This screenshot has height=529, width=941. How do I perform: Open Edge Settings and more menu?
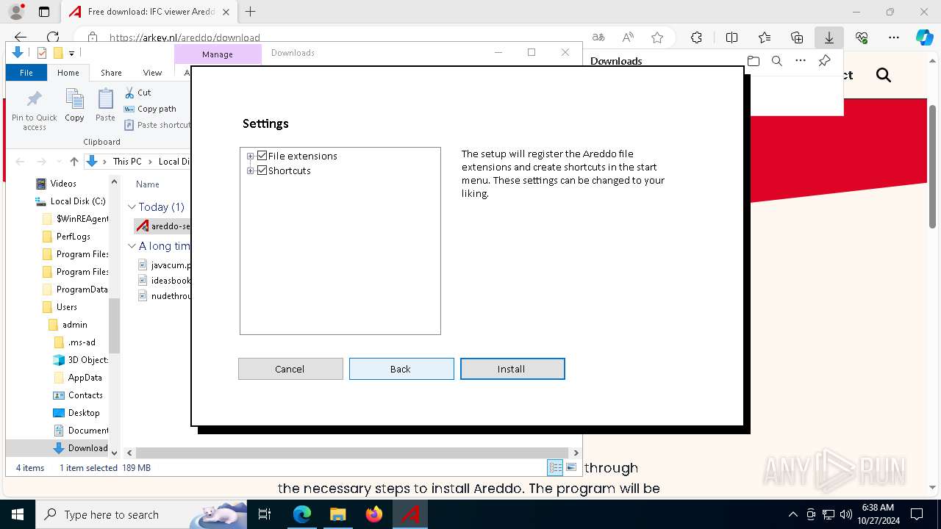click(x=894, y=37)
